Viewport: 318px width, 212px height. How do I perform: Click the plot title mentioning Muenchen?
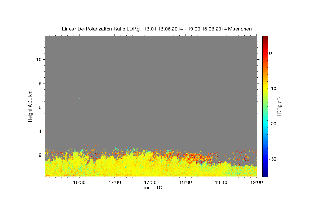(x=157, y=29)
